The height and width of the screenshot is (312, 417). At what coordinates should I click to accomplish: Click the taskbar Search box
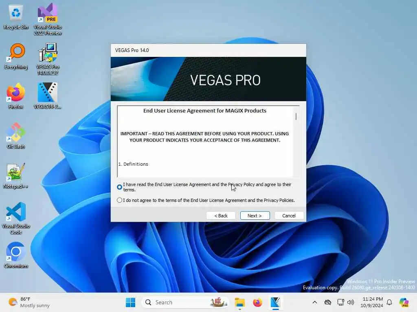[x=185, y=302]
